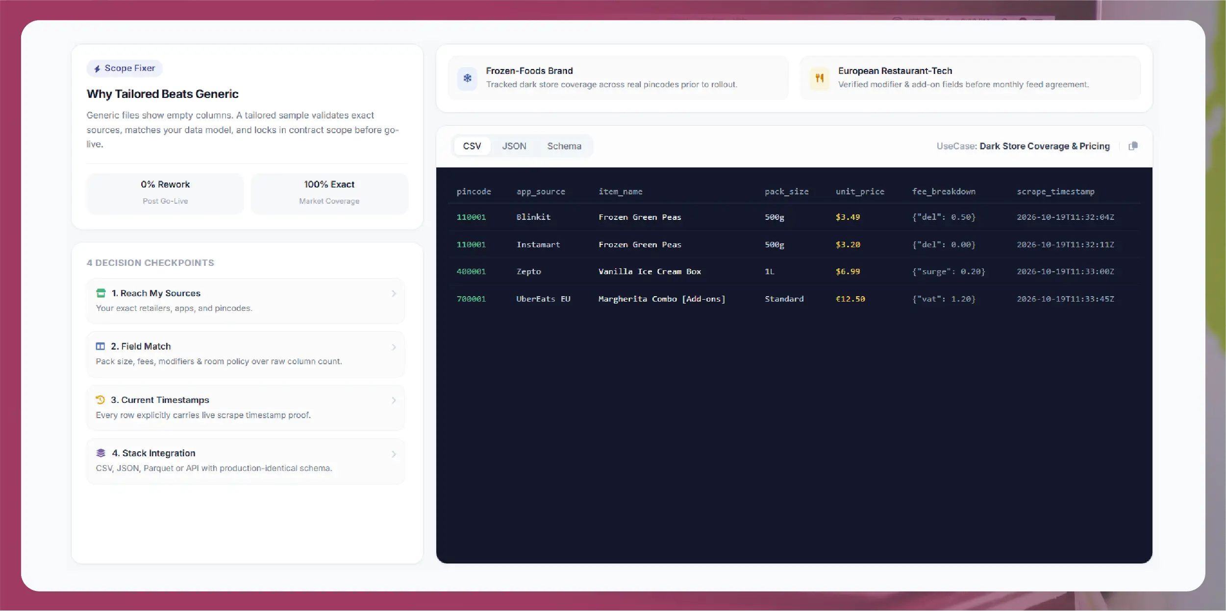The width and height of the screenshot is (1226, 611).
Task: Click the layers icon beside Stack Integration
Action: click(x=101, y=453)
